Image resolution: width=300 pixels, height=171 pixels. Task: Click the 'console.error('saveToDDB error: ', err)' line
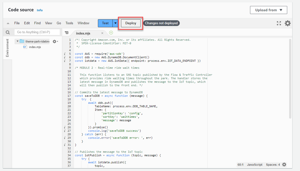point(120,138)
